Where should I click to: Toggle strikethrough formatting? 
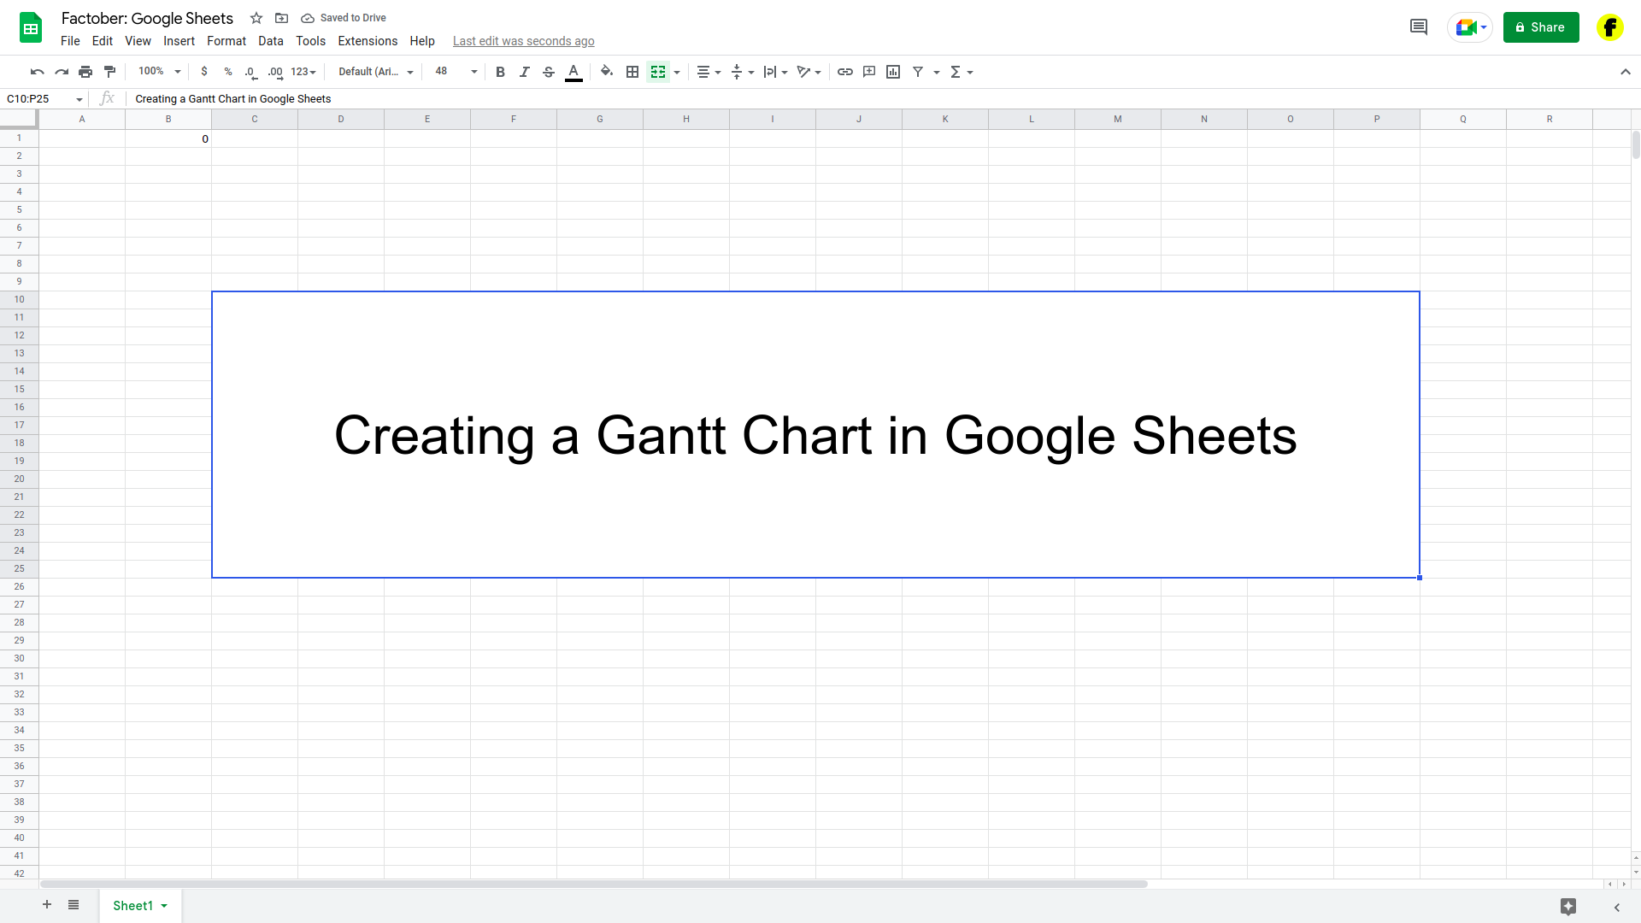(x=549, y=72)
